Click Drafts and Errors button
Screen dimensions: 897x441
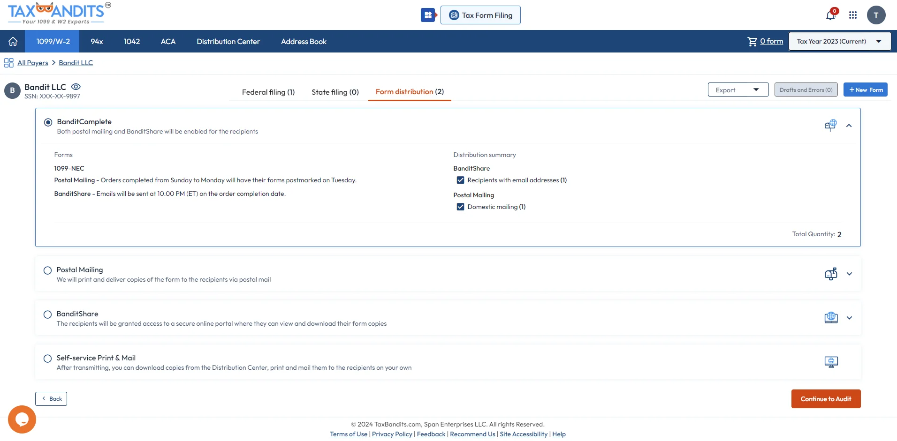click(x=806, y=90)
